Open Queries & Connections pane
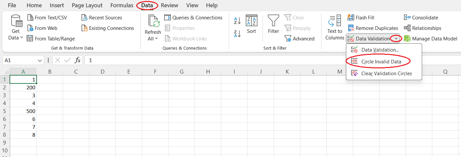The width and height of the screenshot is (461, 157). (193, 18)
